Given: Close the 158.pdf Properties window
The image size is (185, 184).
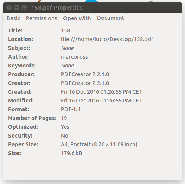Looking at the screenshot, I should 9,8.
